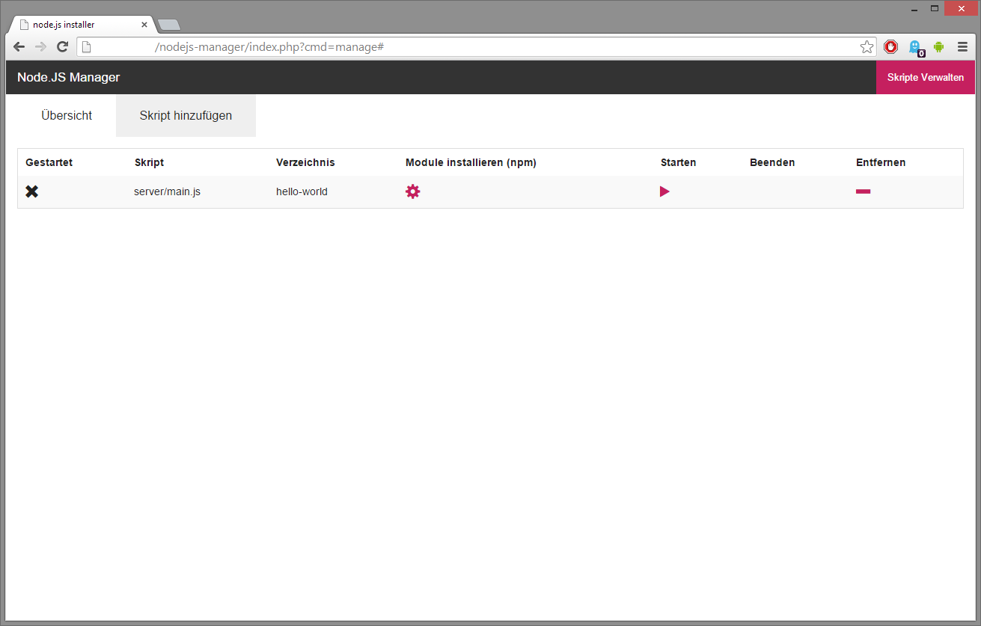Reload the page with the refresh icon

[x=63, y=47]
